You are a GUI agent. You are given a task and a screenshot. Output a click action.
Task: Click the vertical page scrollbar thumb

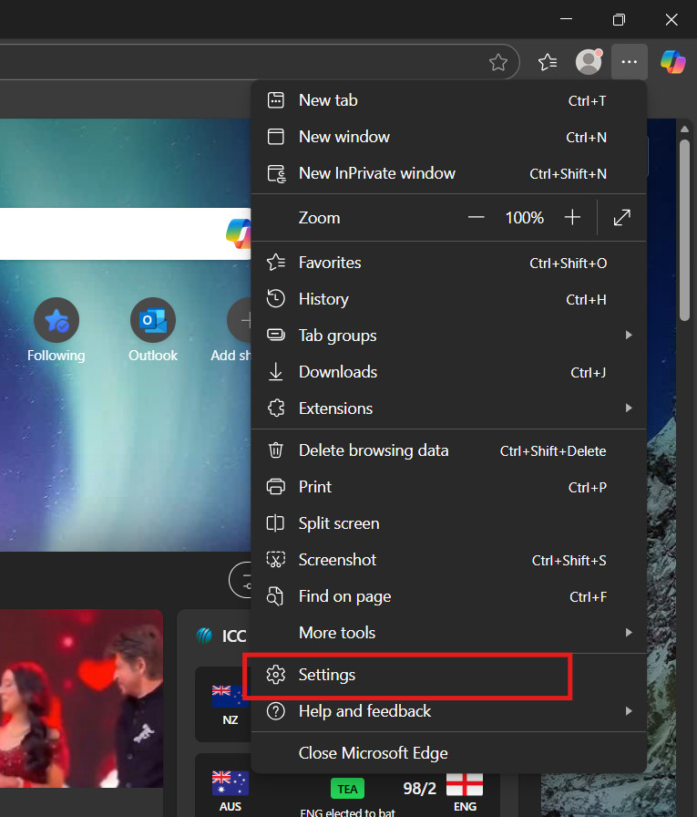pos(684,229)
